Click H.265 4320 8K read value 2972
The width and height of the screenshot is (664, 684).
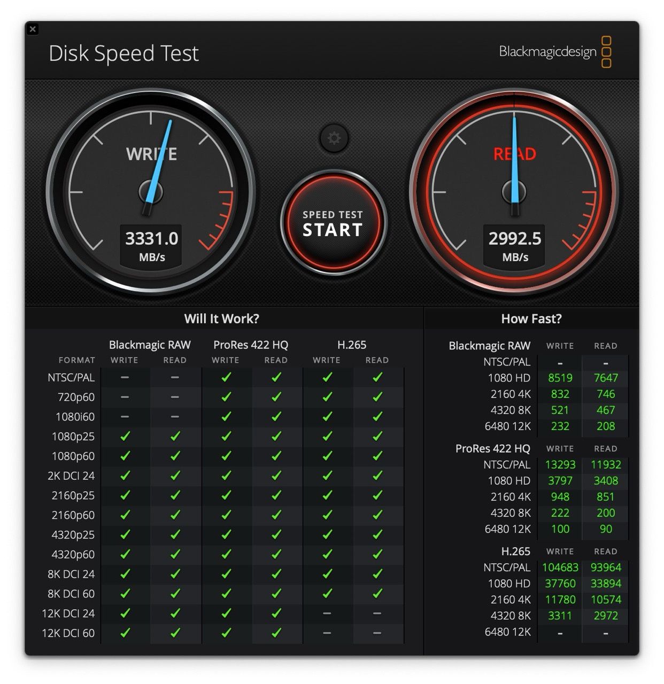tap(606, 615)
